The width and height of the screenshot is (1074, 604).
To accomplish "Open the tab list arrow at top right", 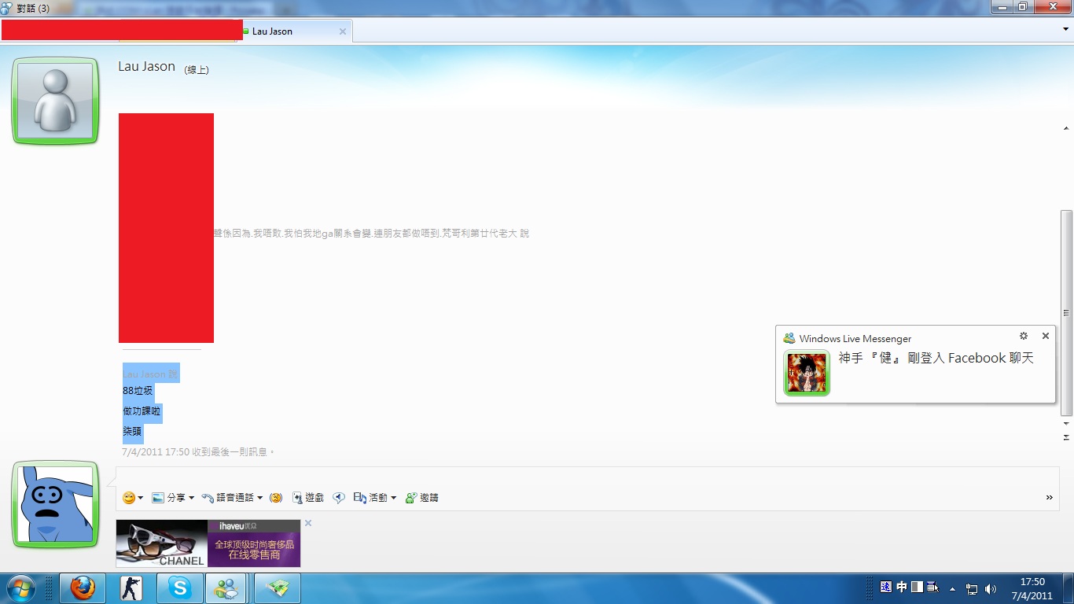I will point(1065,29).
